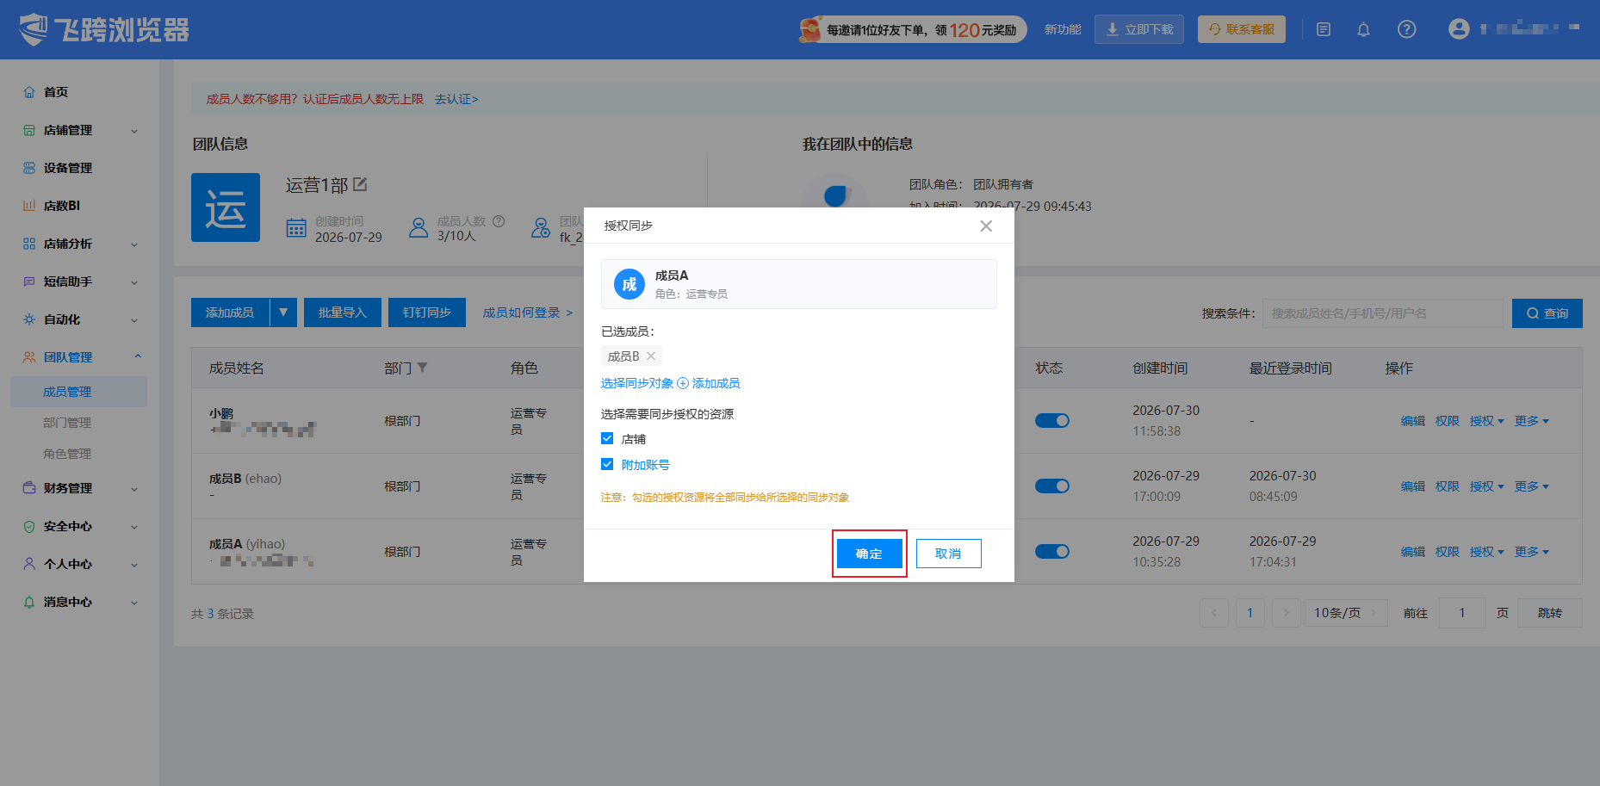Click the 去认证 link in banner
The height and width of the screenshot is (786, 1600).
[456, 99]
